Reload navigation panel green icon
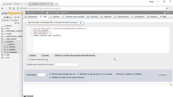 click(18, 17)
